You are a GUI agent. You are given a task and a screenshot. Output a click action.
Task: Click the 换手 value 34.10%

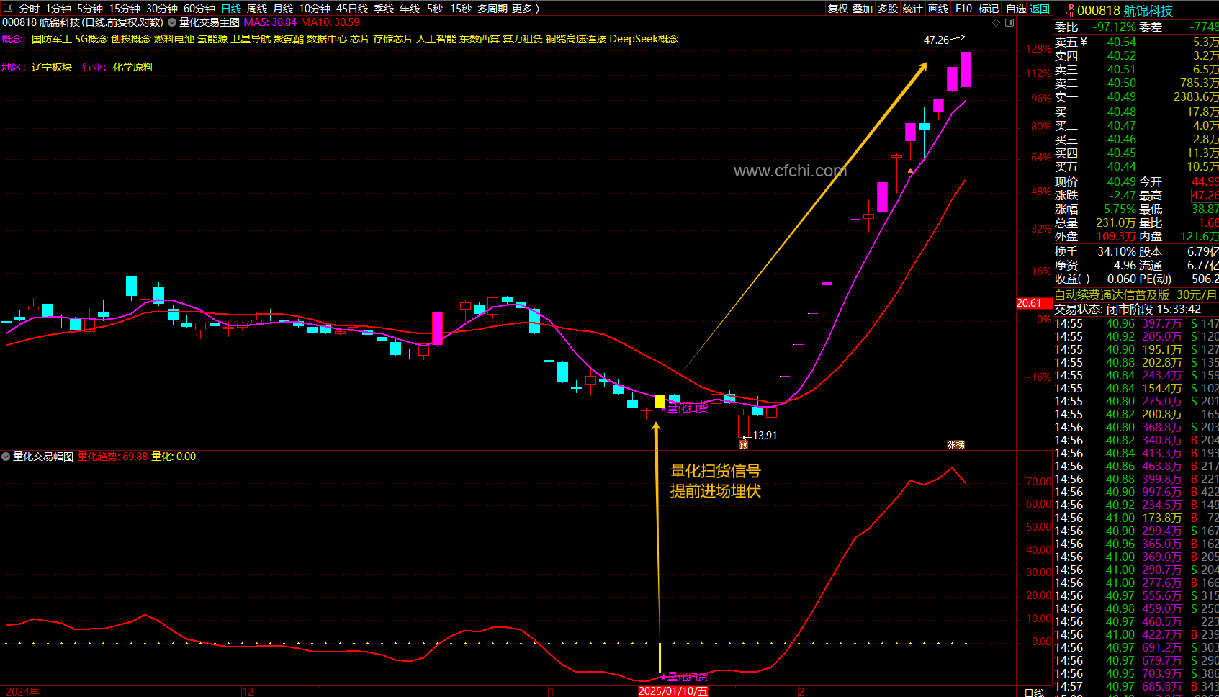pyautogui.click(x=1117, y=252)
